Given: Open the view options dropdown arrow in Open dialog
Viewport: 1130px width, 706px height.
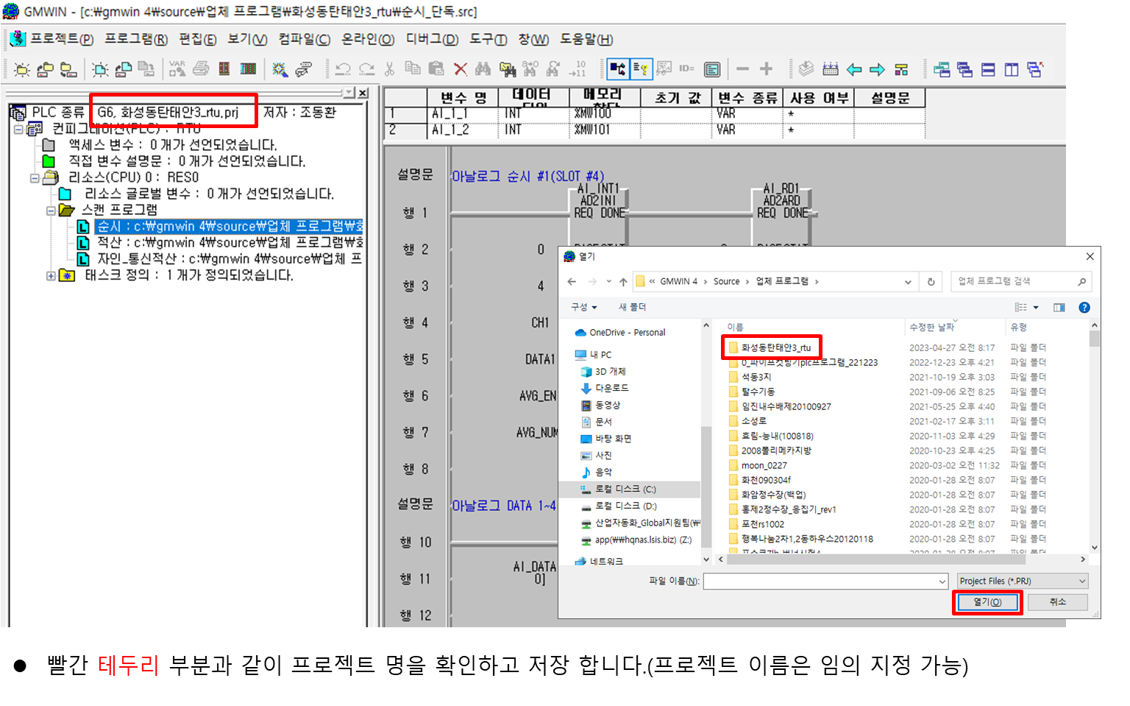Looking at the screenshot, I should coord(1036,308).
